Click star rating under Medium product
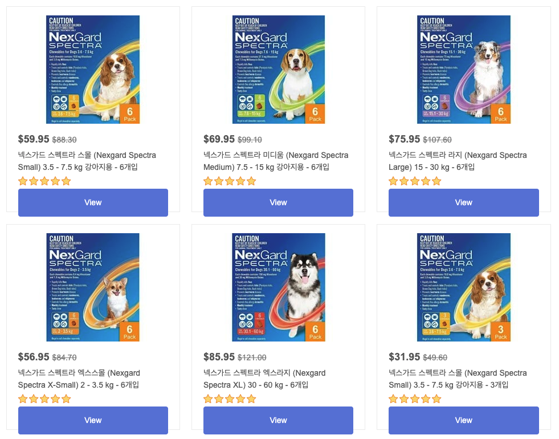The height and width of the screenshot is (439, 559). click(x=230, y=181)
